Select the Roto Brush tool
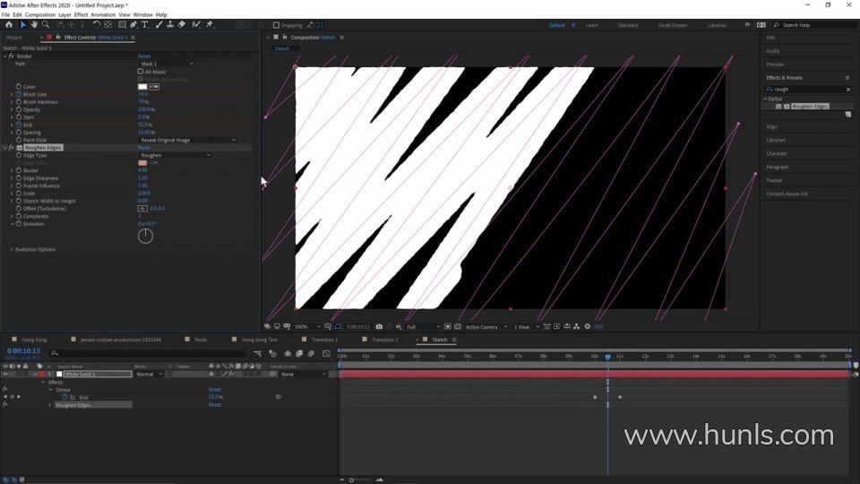 coord(196,25)
